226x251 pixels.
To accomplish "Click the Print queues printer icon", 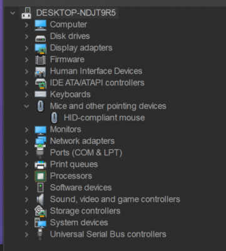I will 41,165.
